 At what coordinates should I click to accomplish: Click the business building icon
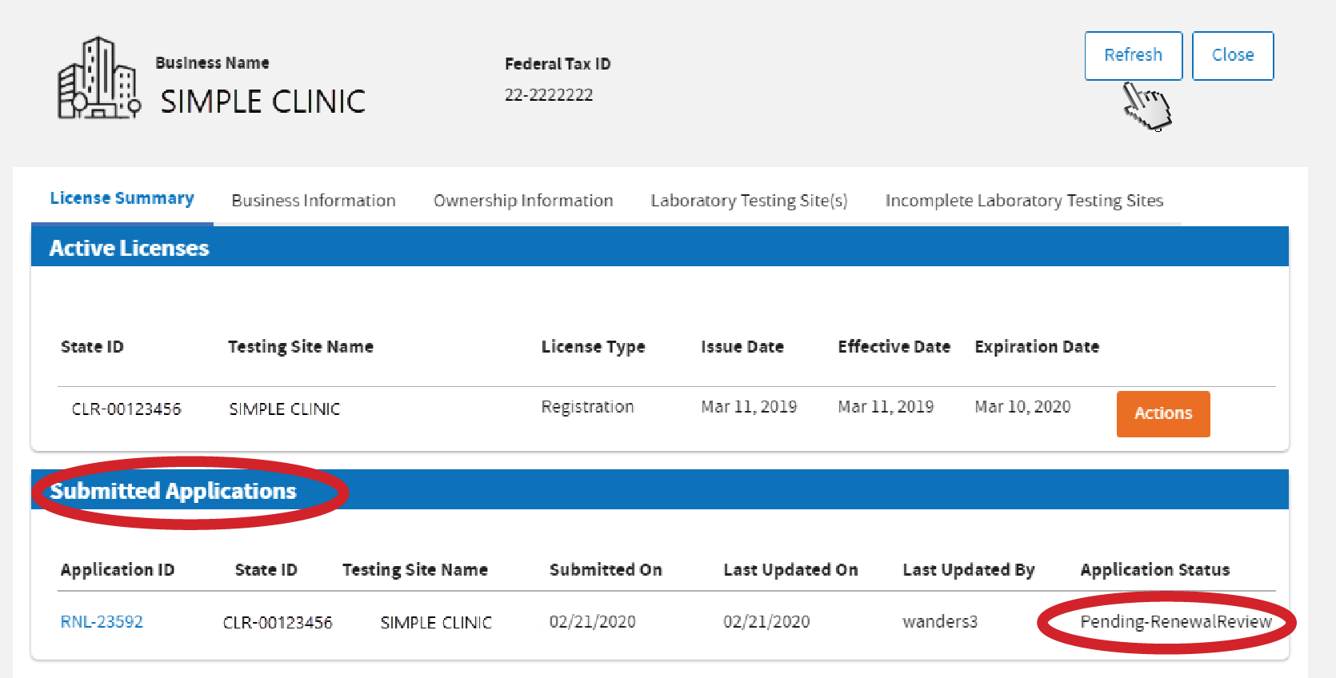click(x=98, y=79)
